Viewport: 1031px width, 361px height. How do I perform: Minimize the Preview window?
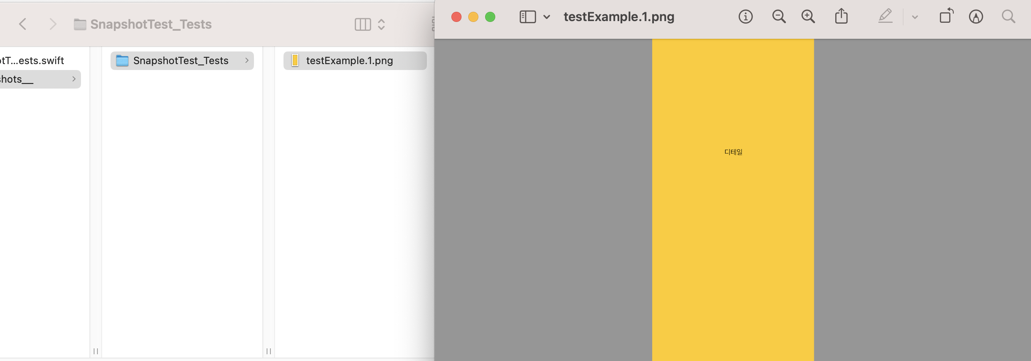tap(473, 17)
